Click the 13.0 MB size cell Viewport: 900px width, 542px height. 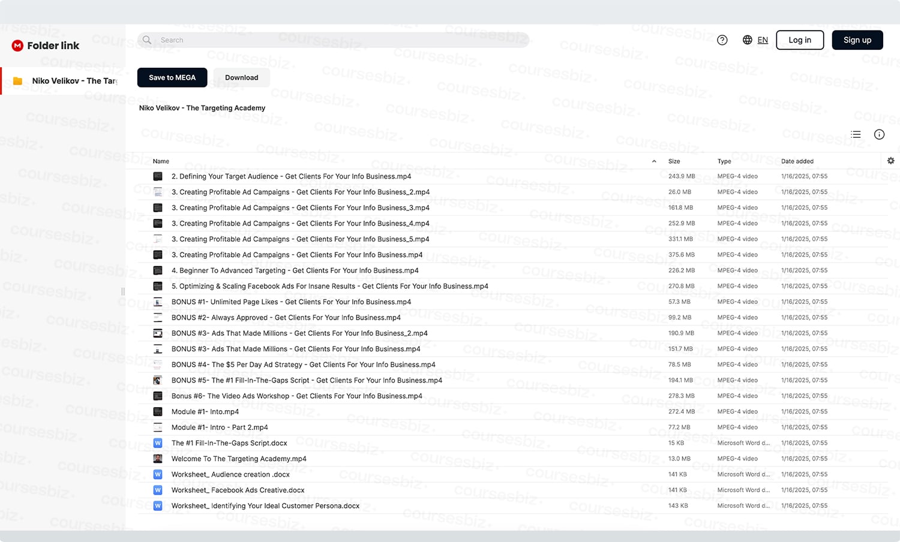(679, 459)
